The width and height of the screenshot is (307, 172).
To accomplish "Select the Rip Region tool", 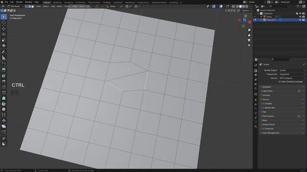I will point(4,132).
